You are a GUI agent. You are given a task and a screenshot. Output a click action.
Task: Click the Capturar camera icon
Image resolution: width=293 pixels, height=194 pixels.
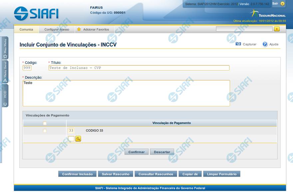238,44
